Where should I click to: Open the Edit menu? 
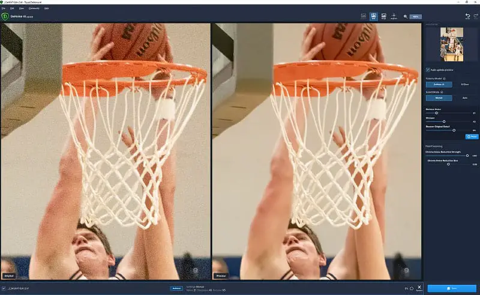pos(12,8)
